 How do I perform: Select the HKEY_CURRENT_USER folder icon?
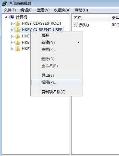(x=17, y=30)
